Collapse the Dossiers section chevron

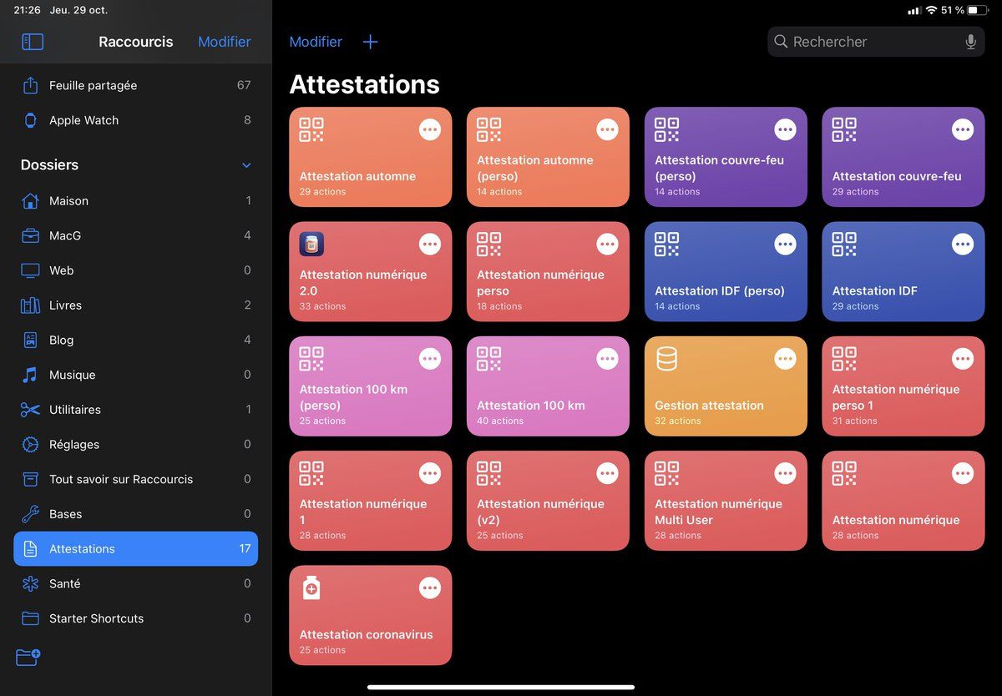[246, 165]
